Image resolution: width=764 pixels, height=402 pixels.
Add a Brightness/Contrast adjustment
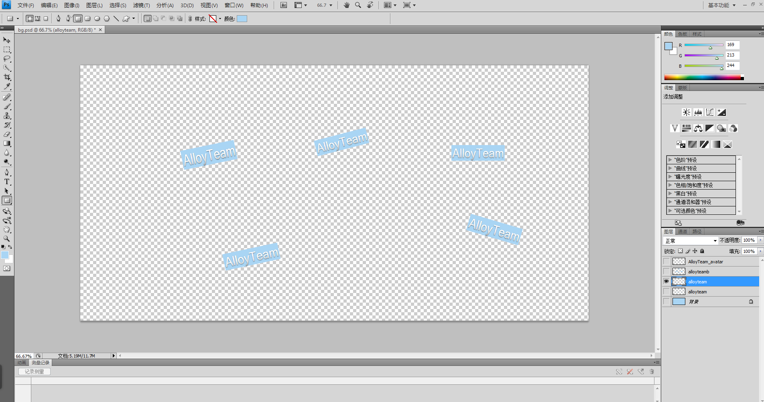[687, 112]
